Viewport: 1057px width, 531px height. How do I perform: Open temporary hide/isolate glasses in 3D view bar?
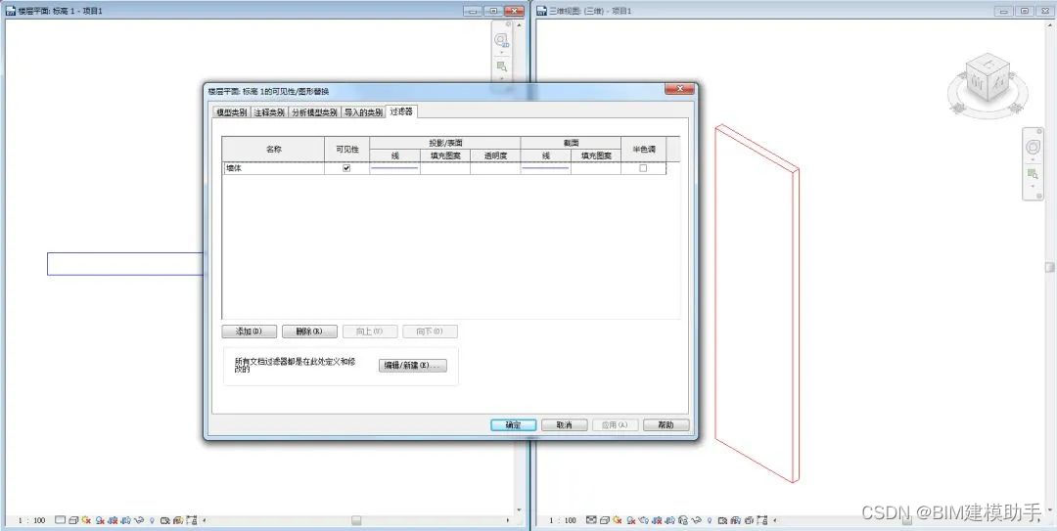point(697,520)
